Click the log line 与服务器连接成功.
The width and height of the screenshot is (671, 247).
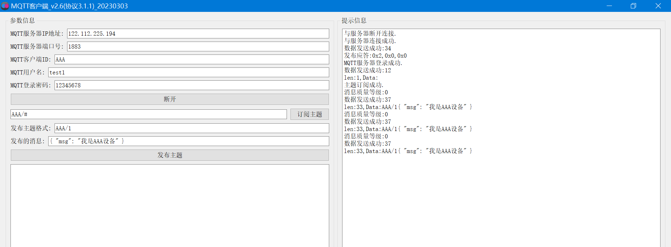[x=370, y=41]
